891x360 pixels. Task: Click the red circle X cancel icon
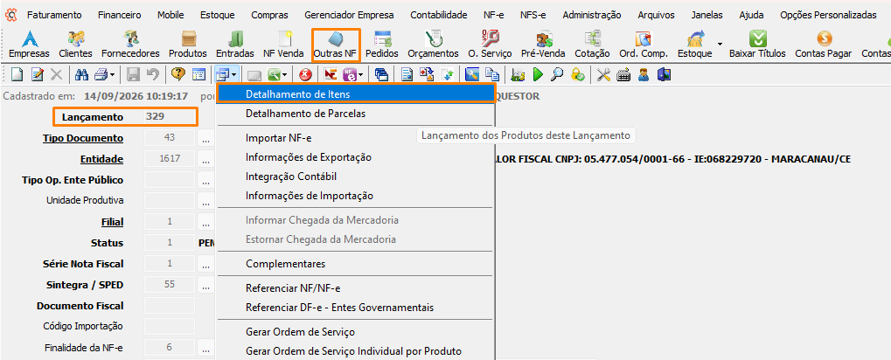pos(306,73)
